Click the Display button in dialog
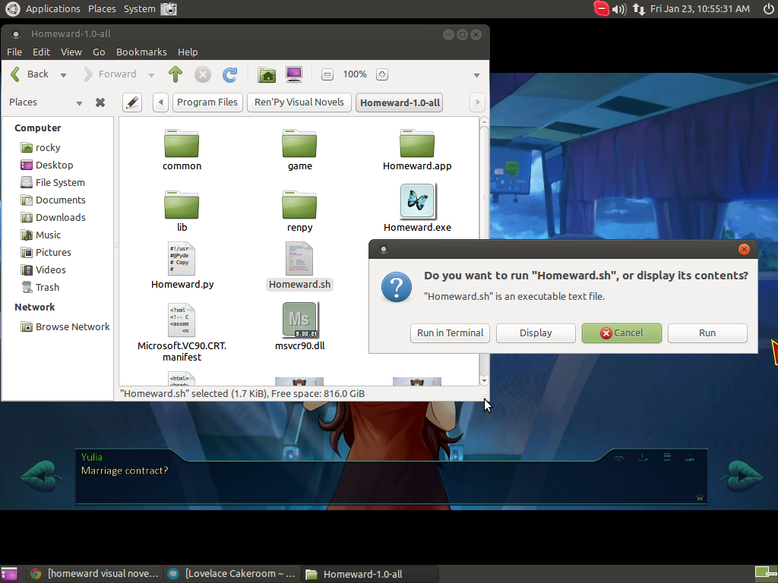 (536, 333)
